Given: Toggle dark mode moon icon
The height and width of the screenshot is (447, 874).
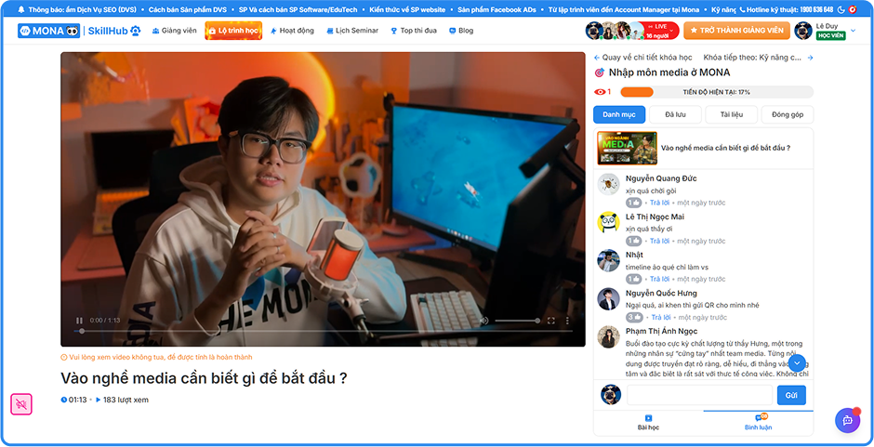Looking at the screenshot, I should pos(841,9).
